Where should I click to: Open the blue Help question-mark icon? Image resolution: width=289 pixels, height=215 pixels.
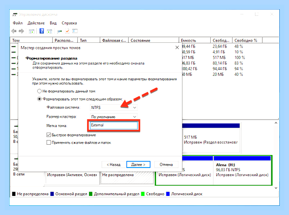(x=41, y=31)
